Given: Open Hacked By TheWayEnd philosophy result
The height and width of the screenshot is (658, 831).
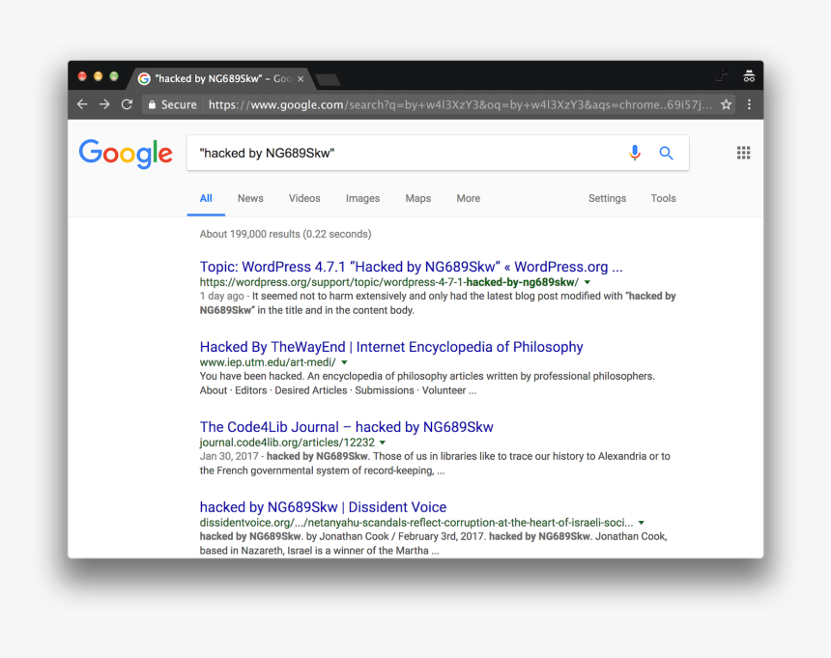Looking at the screenshot, I should pos(391,347).
